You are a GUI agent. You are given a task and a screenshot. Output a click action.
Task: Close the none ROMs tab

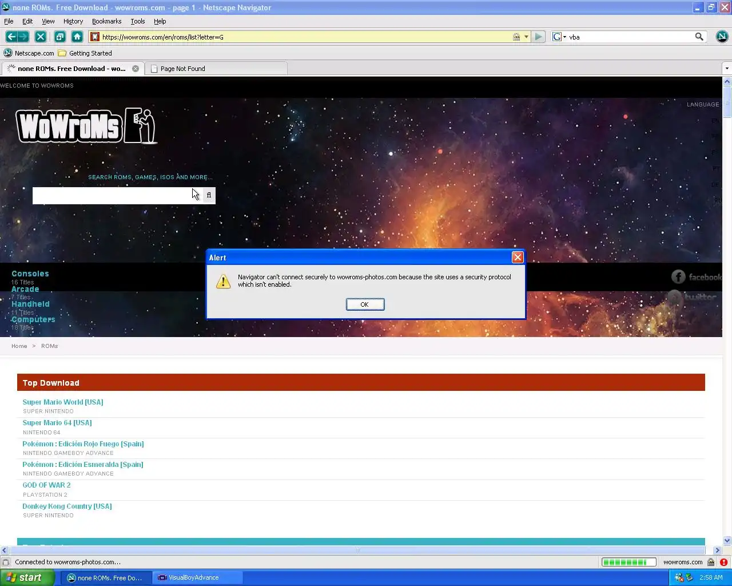coord(136,69)
